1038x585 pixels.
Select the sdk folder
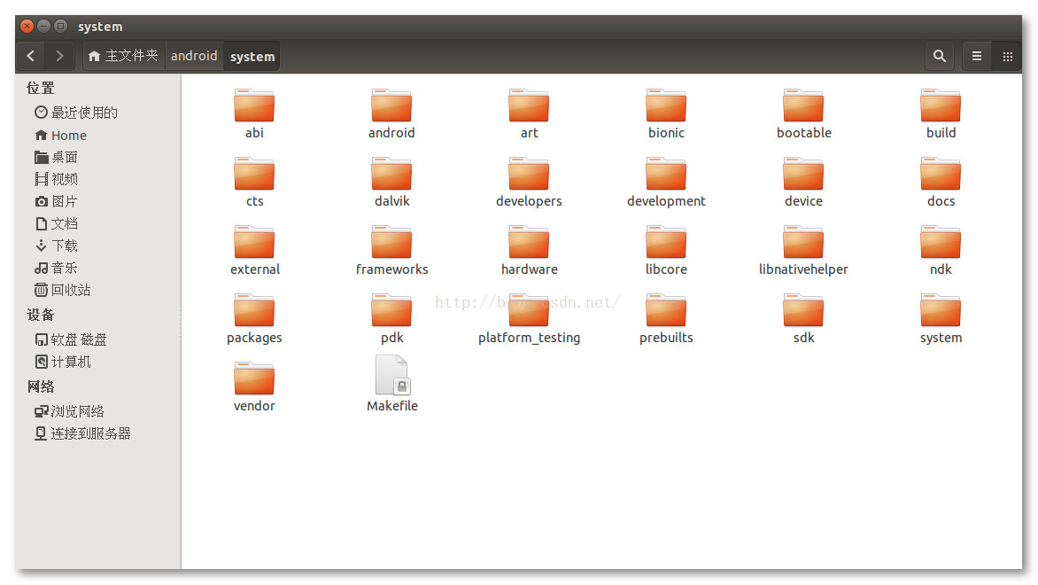(803, 319)
